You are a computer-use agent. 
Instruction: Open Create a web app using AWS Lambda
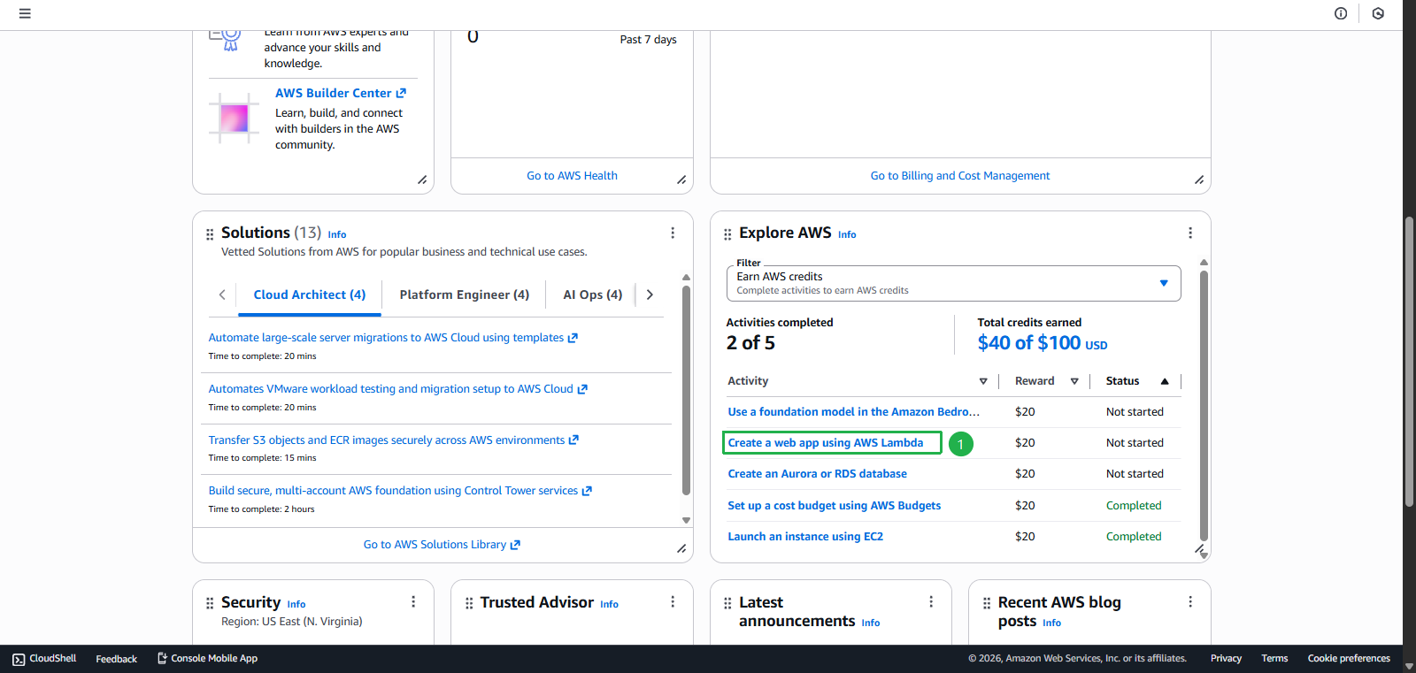[x=825, y=443]
